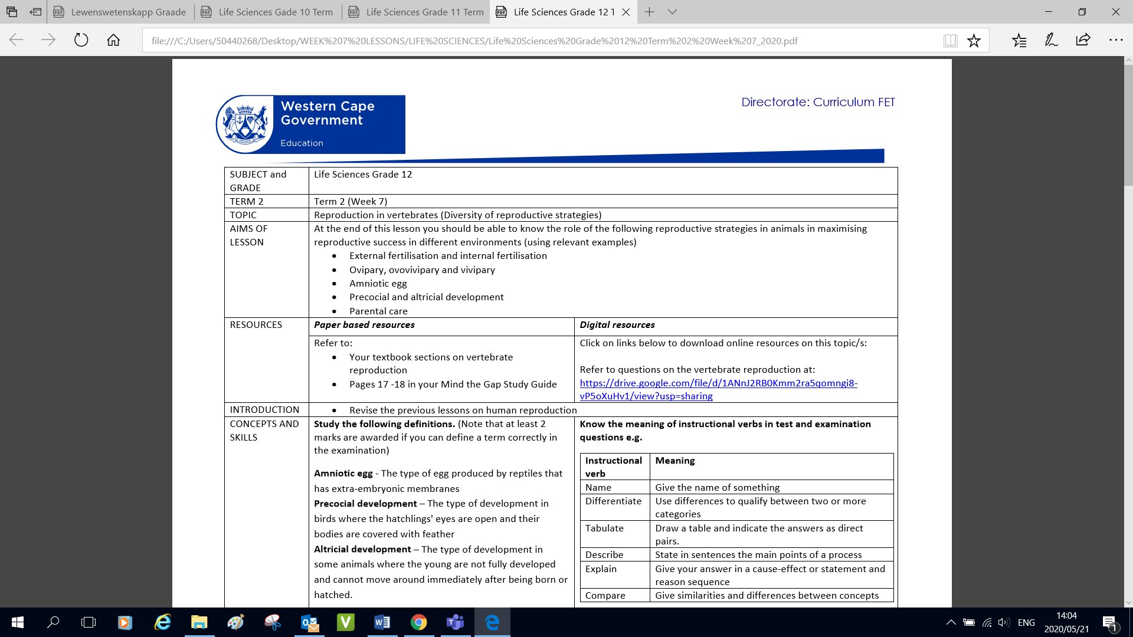Screen dimensions: 1133x637
Task: Open Outlook from the taskbar
Action: point(309,622)
